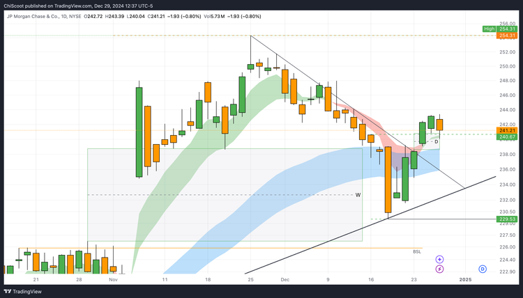Click the 246.00 price axis value
This screenshot has width=523, height=298.
[x=508, y=95]
